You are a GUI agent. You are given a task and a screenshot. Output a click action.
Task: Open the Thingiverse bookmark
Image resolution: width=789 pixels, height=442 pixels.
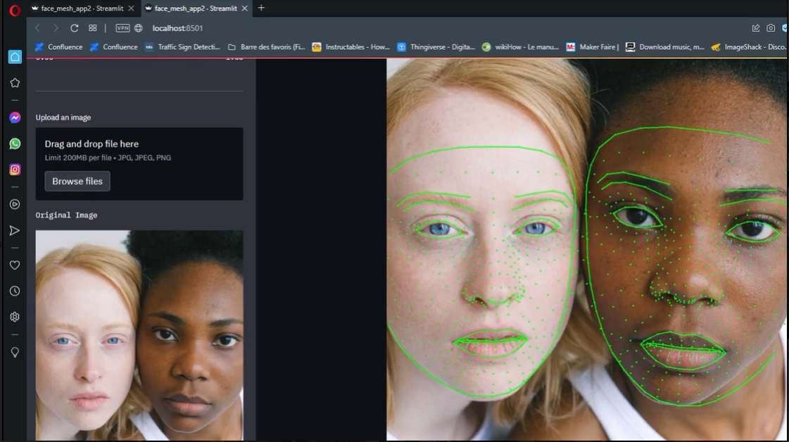click(x=436, y=47)
